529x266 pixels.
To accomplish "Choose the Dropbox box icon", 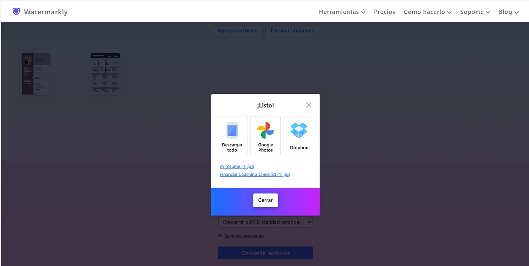I will pos(298,130).
